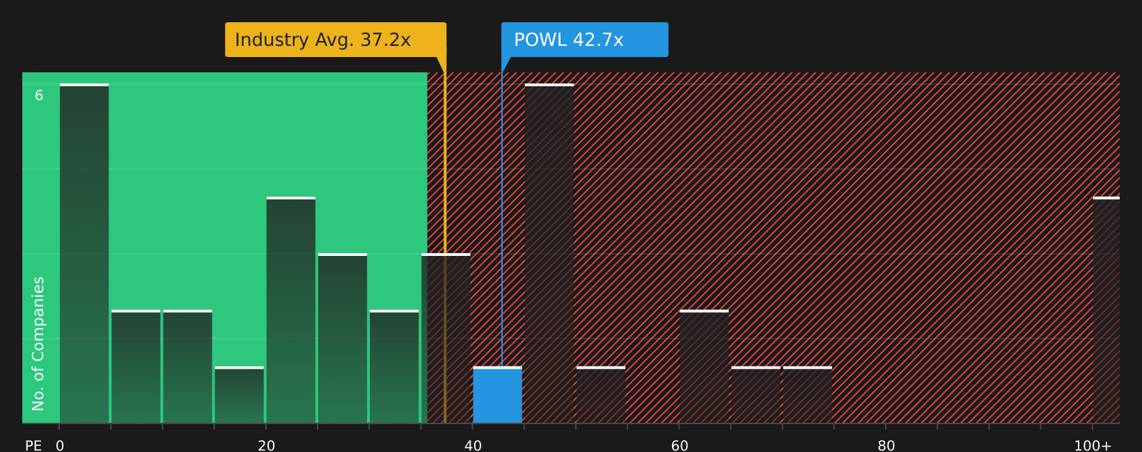Click the bar for PE 5-10

[x=136, y=366]
